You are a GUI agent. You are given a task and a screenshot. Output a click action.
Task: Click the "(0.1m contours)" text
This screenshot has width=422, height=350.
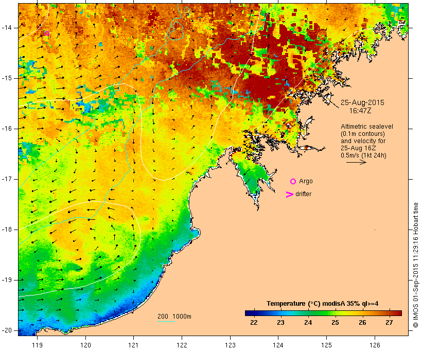coord(362,134)
